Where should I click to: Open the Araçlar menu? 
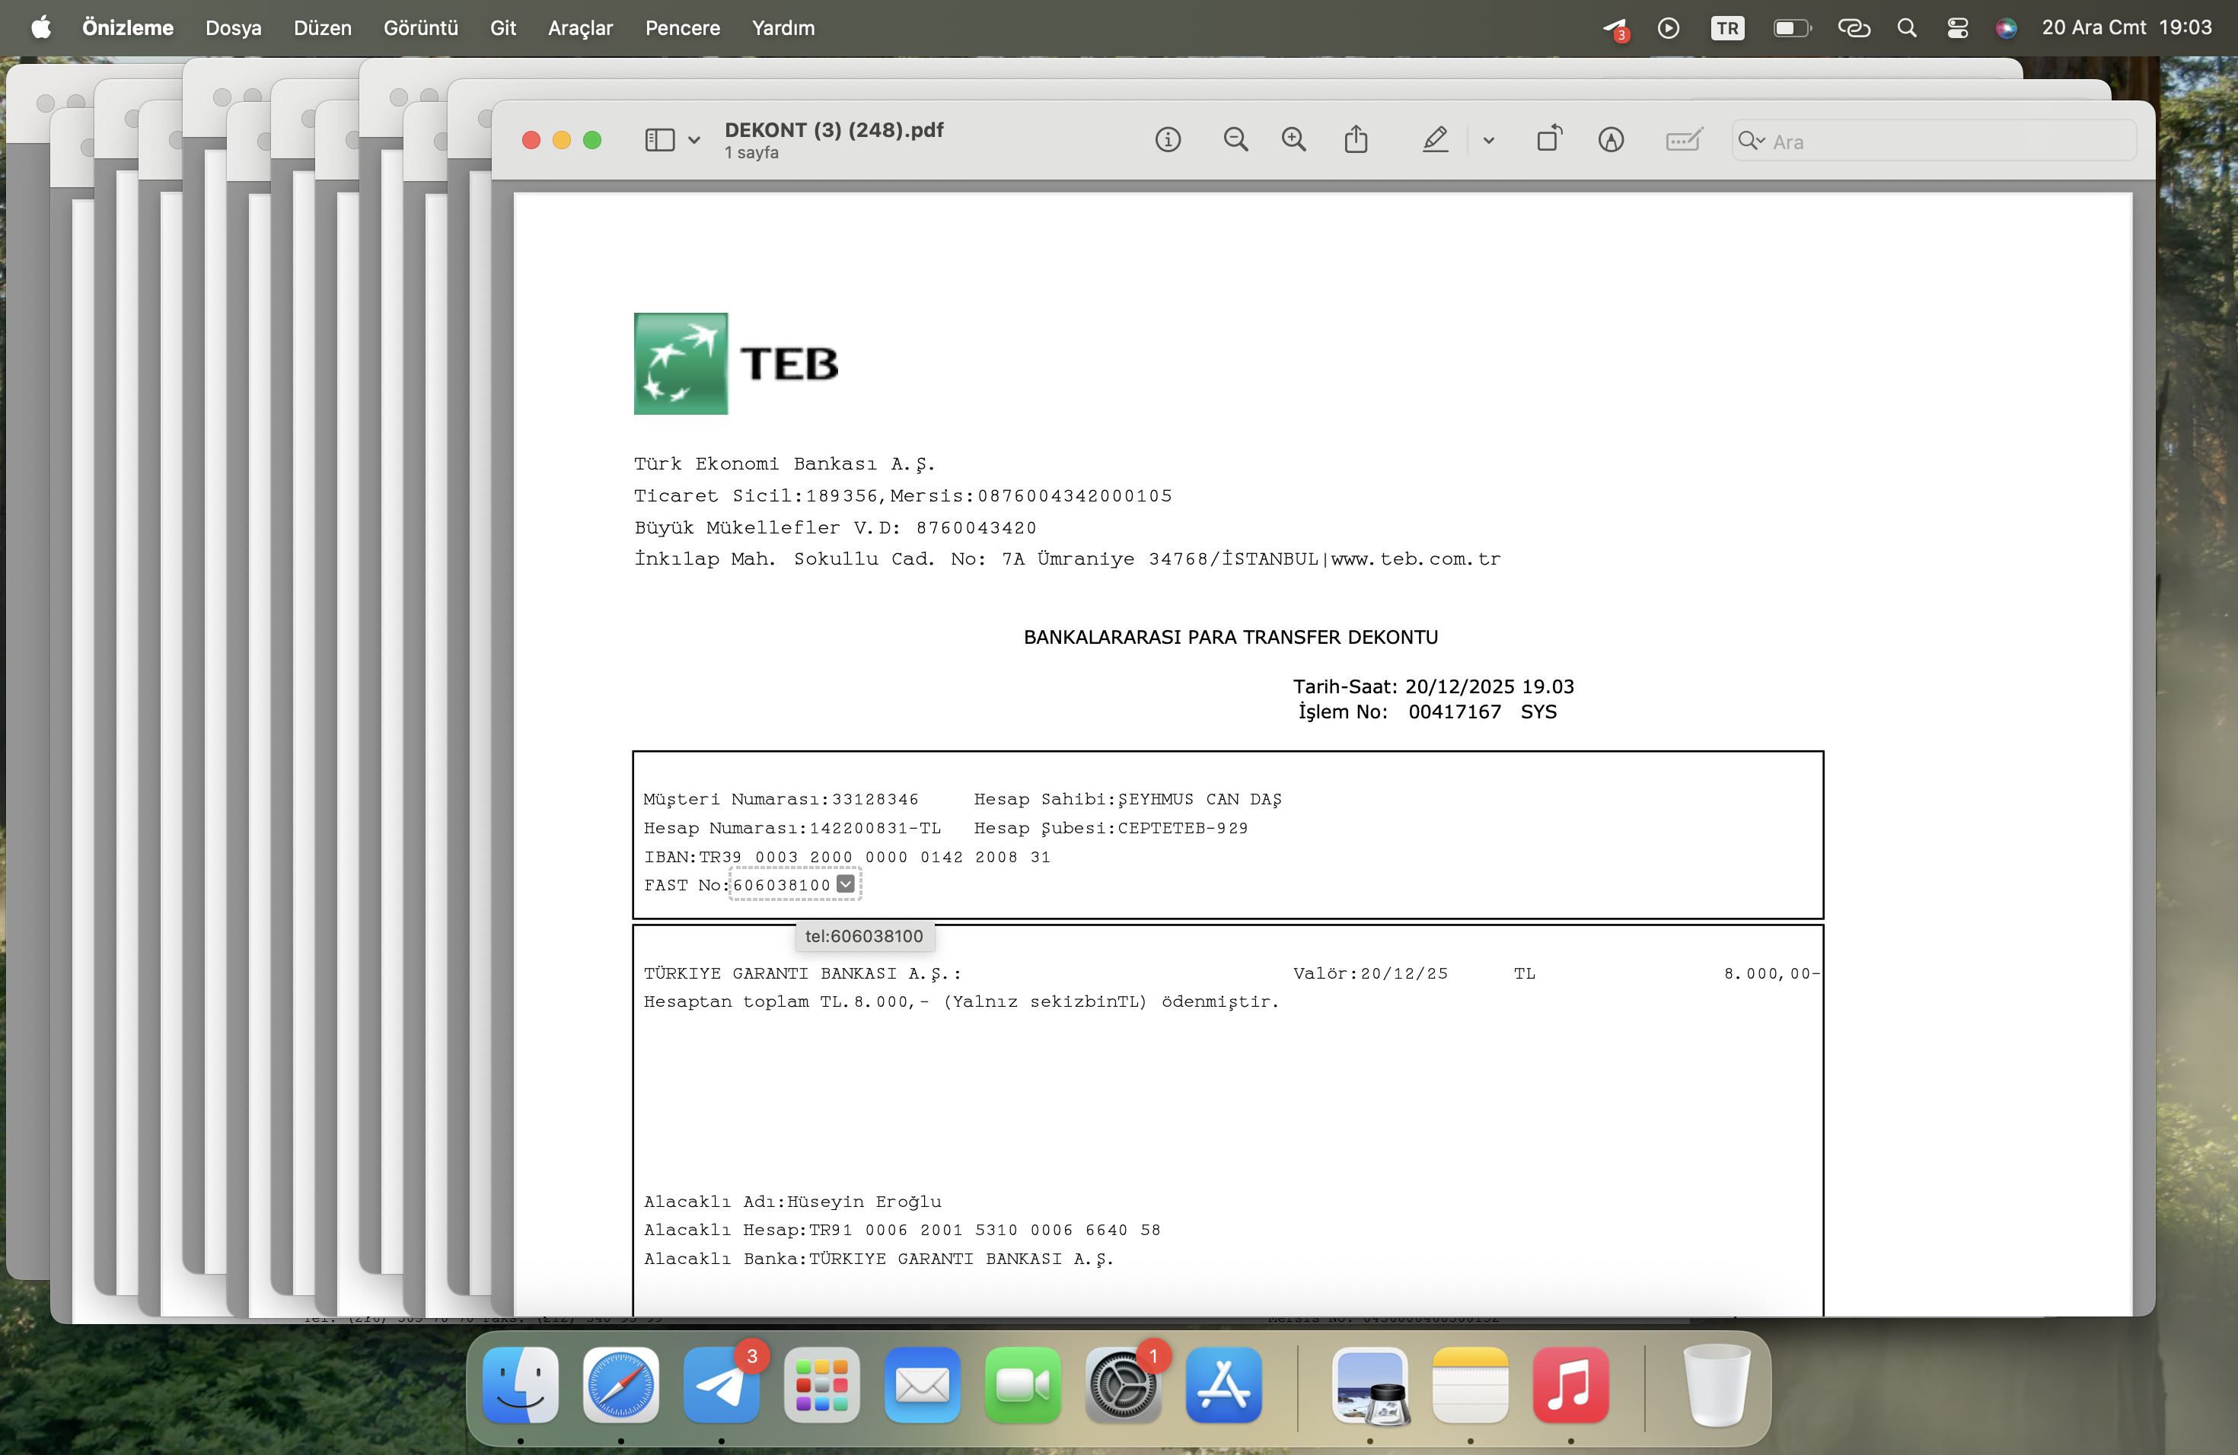[x=580, y=28]
